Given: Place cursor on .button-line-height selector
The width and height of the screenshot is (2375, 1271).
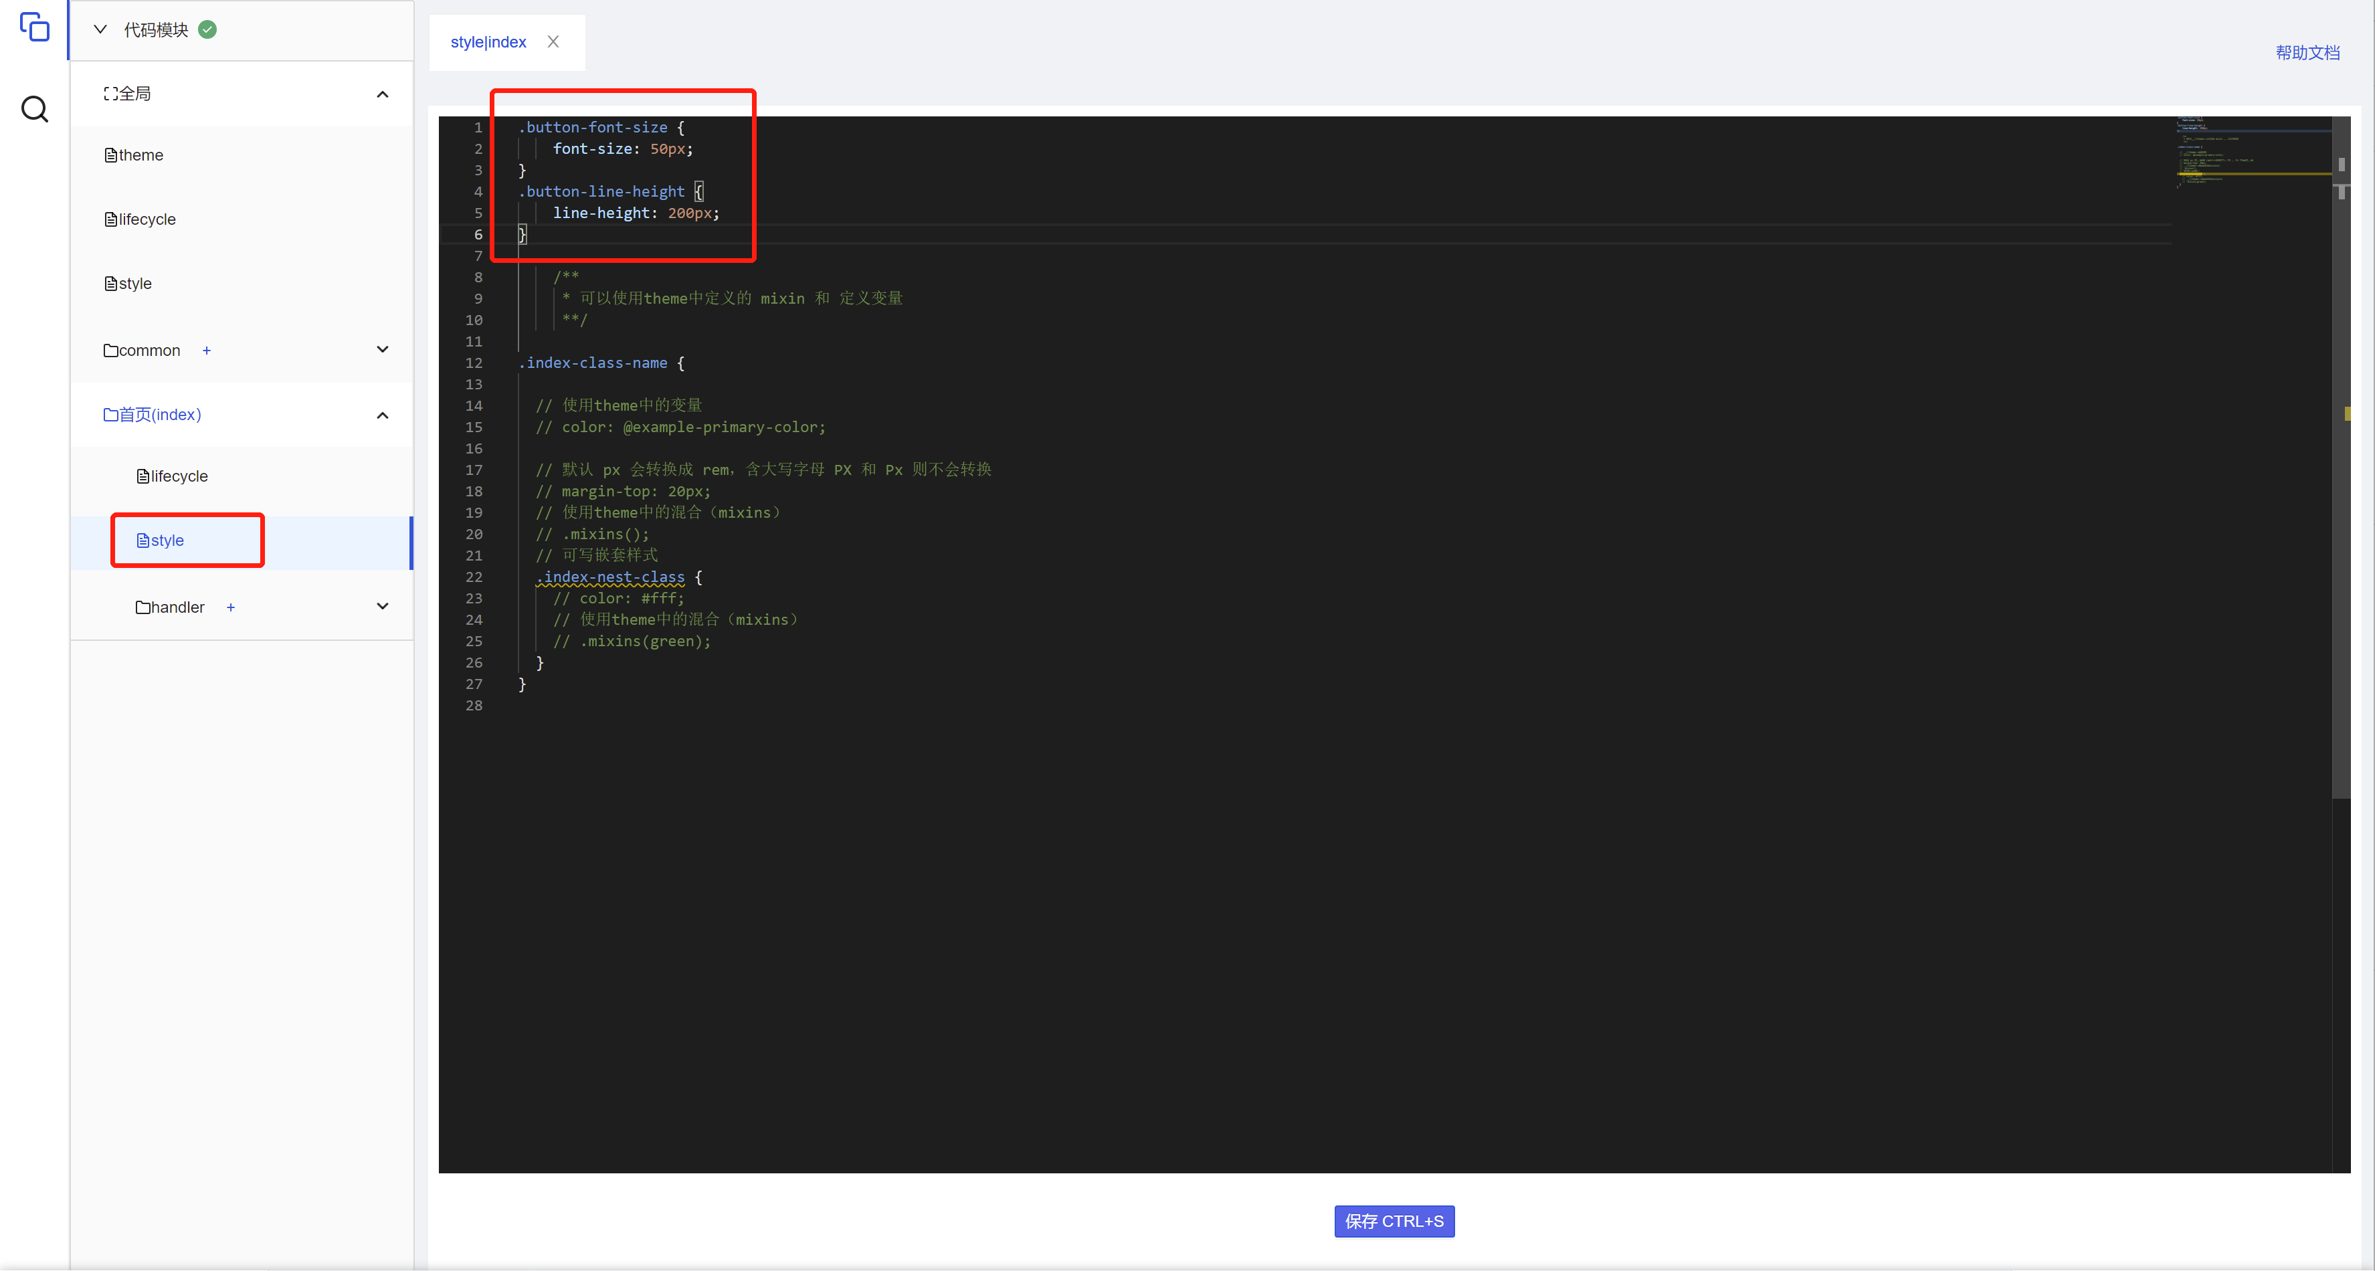Looking at the screenshot, I should 601,192.
